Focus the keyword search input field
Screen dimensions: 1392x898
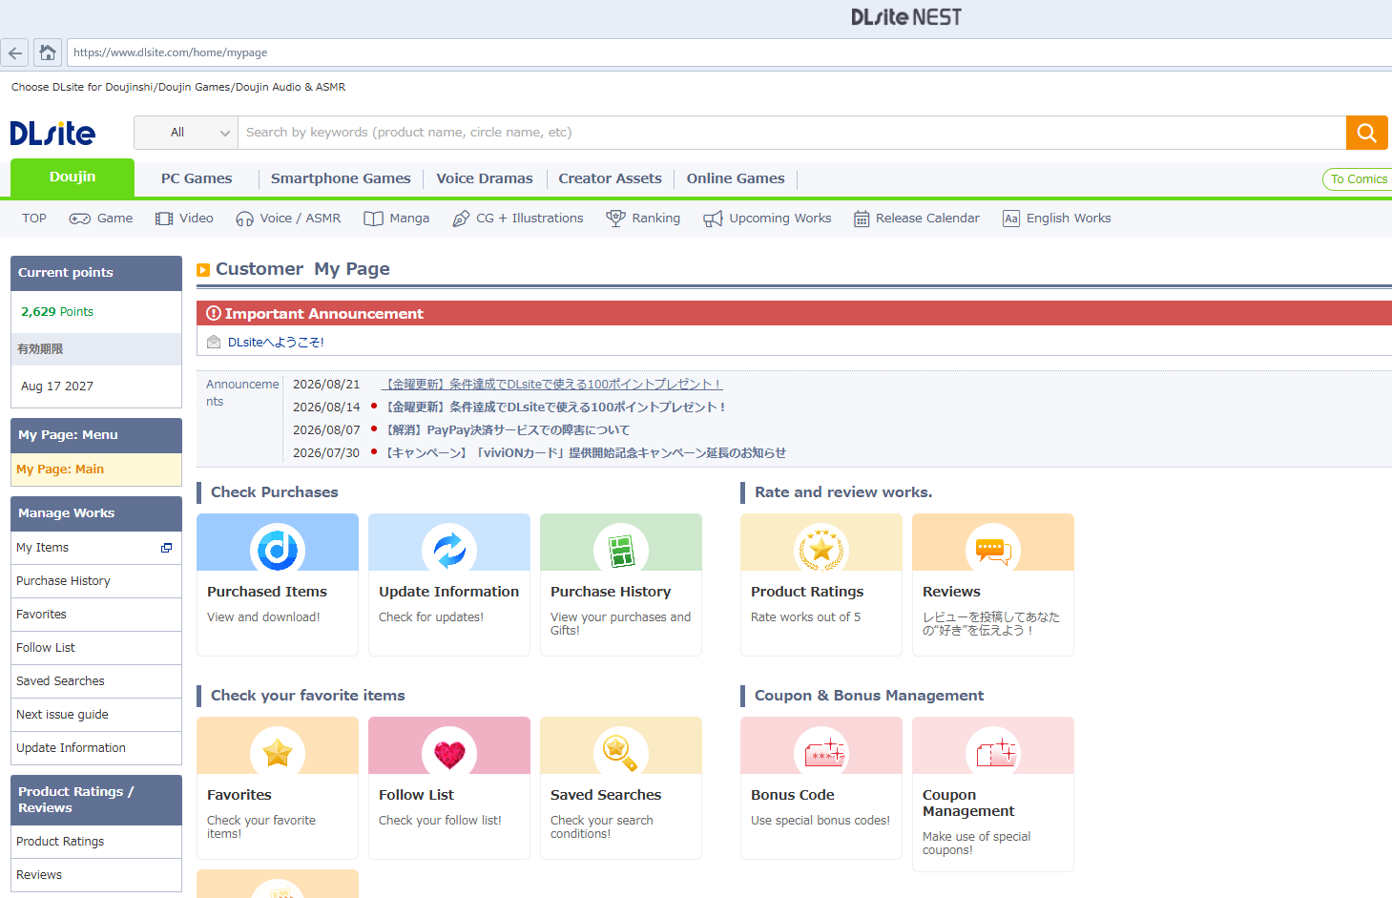(792, 133)
